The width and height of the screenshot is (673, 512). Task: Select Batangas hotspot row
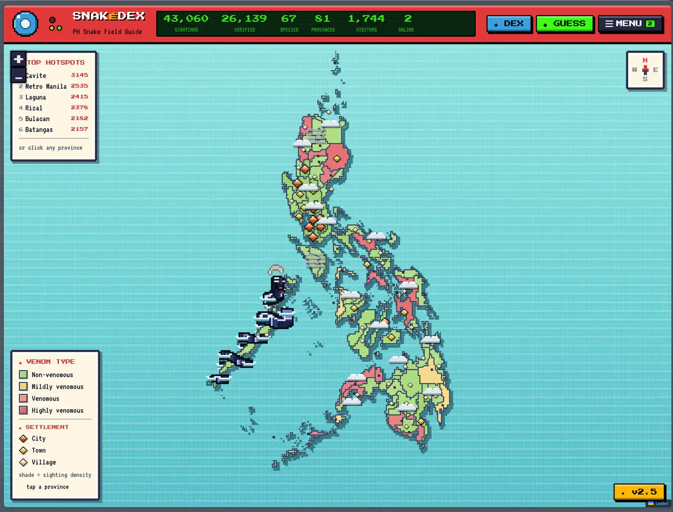[53, 129]
